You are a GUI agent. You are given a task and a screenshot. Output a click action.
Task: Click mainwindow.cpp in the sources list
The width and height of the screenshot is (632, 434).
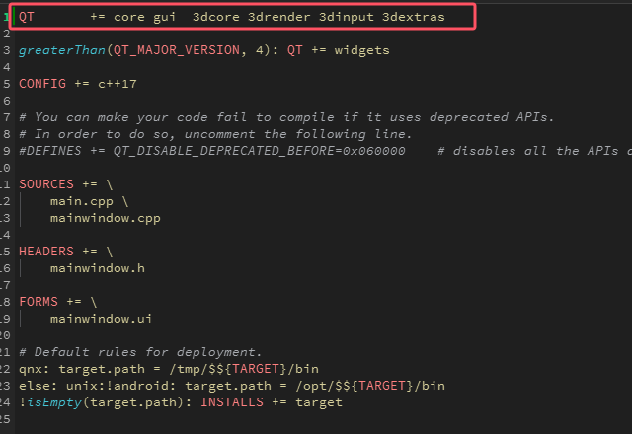click(x=104, y=218)
